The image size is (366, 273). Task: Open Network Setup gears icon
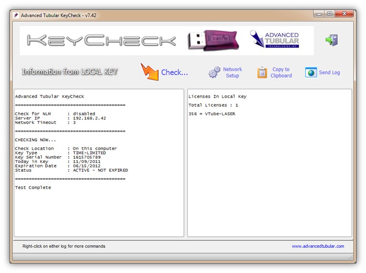[214, 72]
